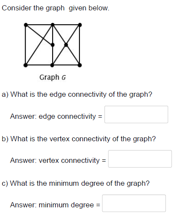Click the "Answer: vertex connectivity =" label
The image size is (177, 219).
click(58, 161)
